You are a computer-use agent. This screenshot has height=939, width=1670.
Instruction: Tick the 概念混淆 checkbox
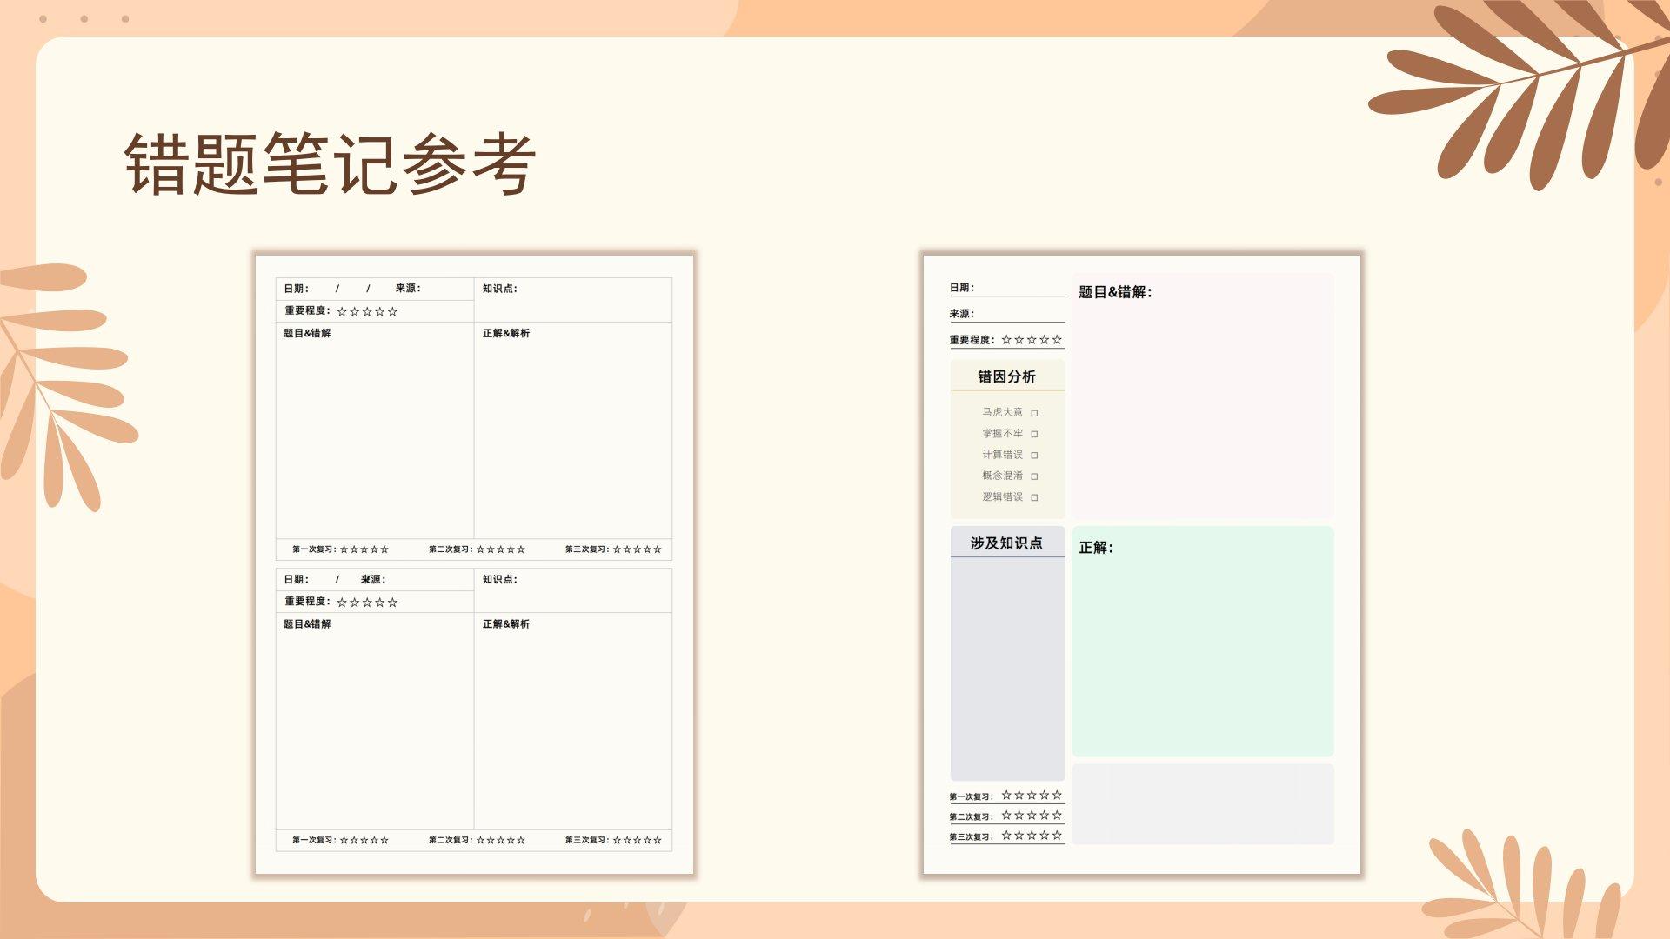pyautogui.click(x=1034, y=476)
